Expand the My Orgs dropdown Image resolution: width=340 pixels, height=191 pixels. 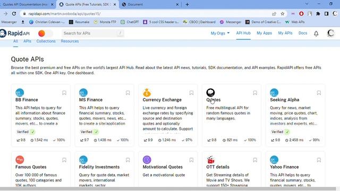click(x=220, y=33)
